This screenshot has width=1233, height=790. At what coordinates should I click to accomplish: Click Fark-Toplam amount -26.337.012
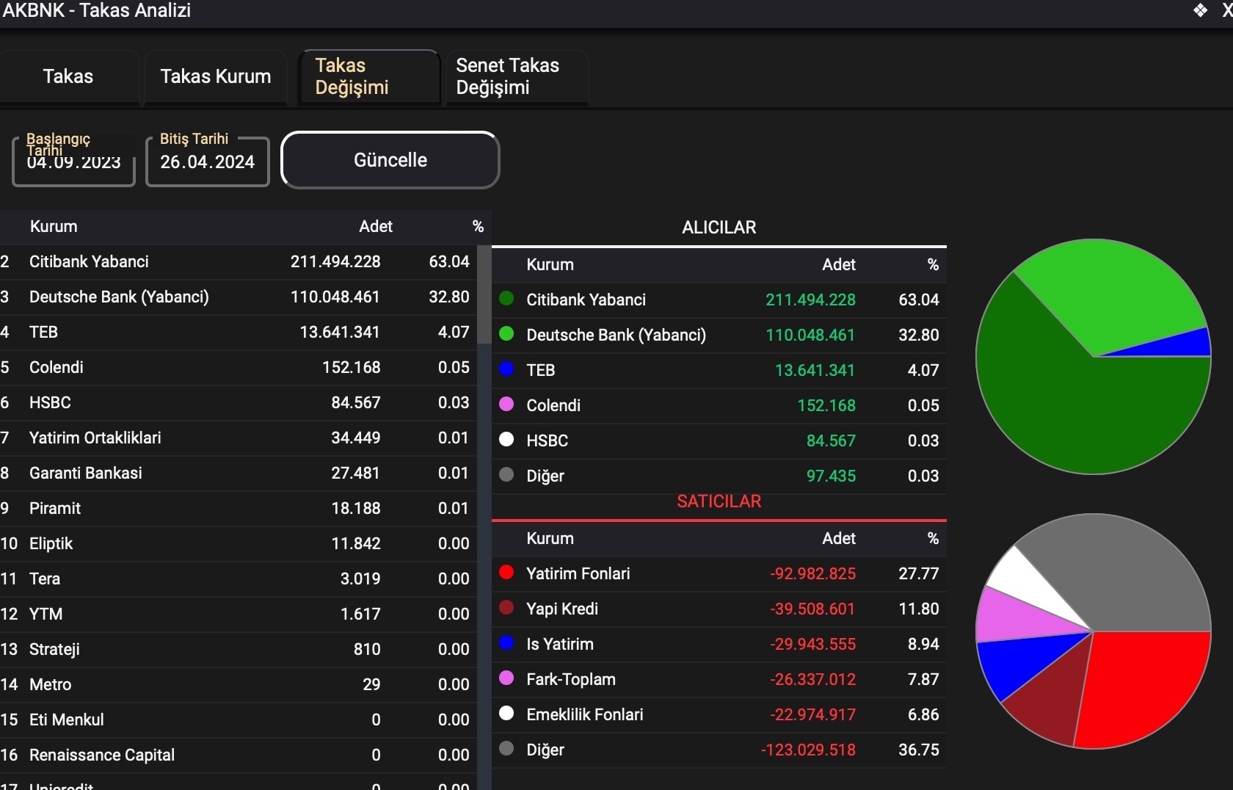coord(812,679)
